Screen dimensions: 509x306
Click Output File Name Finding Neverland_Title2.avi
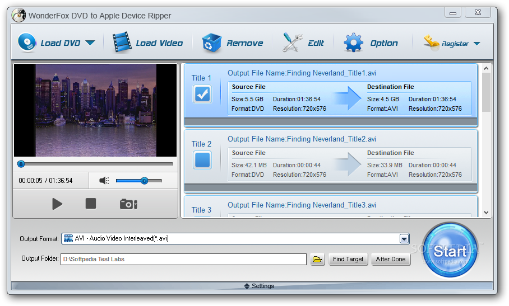coord(302,139)
